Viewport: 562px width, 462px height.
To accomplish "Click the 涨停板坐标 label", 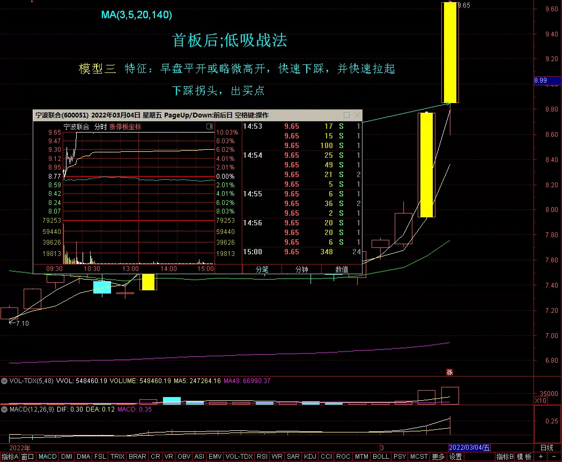I will [125, 127].
